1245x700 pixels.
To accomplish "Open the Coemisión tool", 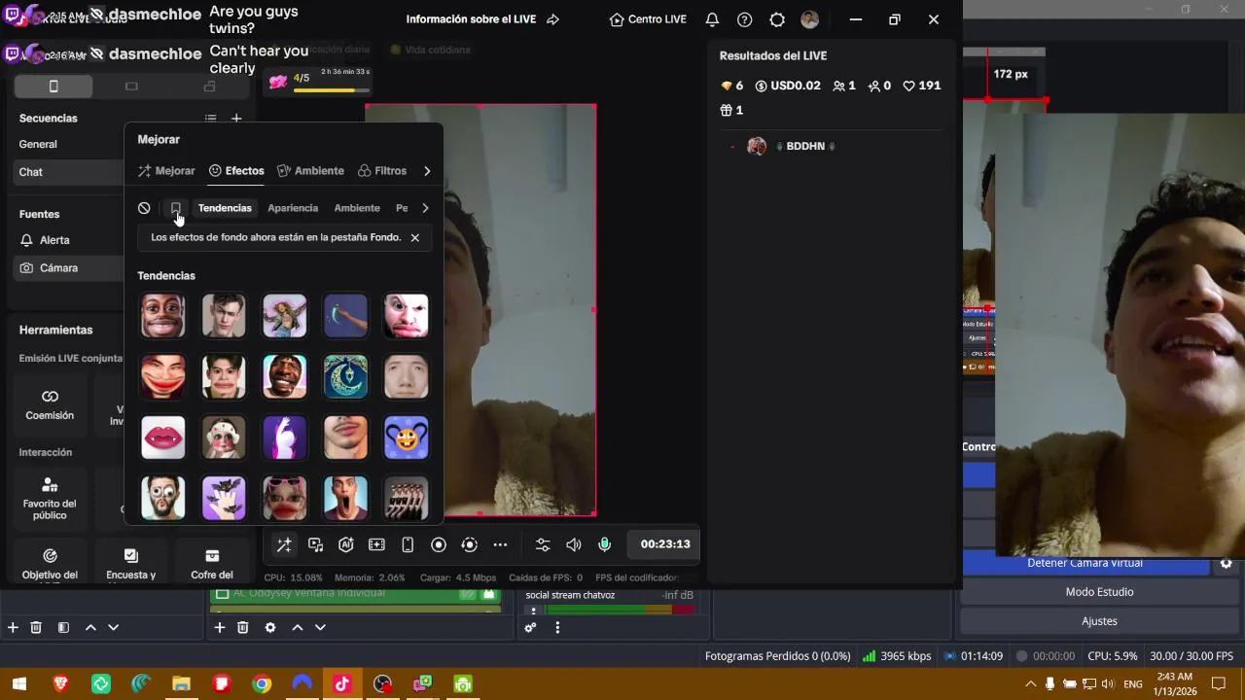I will [50, 405].
